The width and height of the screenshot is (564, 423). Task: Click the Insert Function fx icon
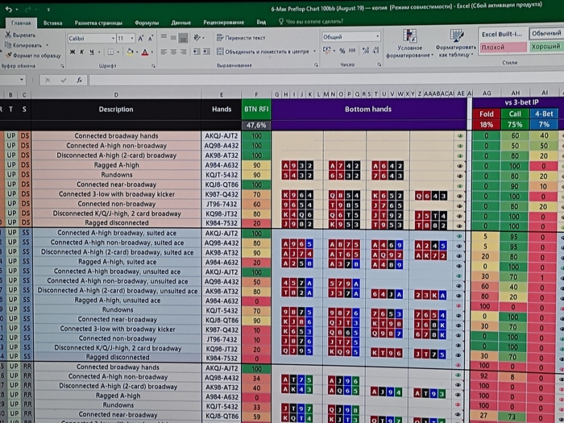79,80
